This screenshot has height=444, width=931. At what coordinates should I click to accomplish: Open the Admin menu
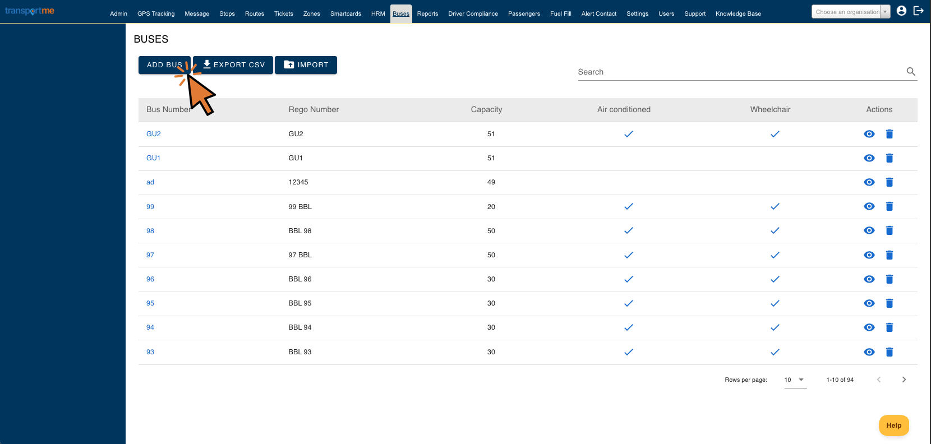click(118, 13)
